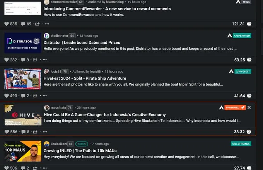The image size is (263, 170).
Task: Open the #HIVE tag badge
Action: (246, 2)
